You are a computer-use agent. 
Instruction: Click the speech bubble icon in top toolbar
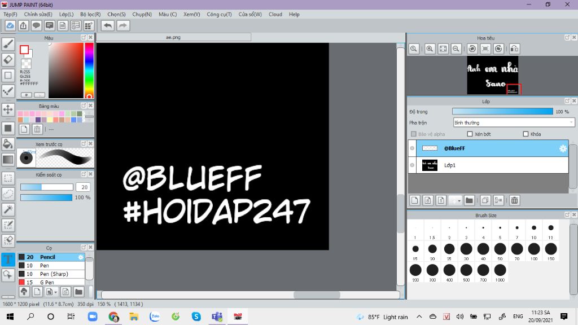pyautogui.click(x=36, y=25)
